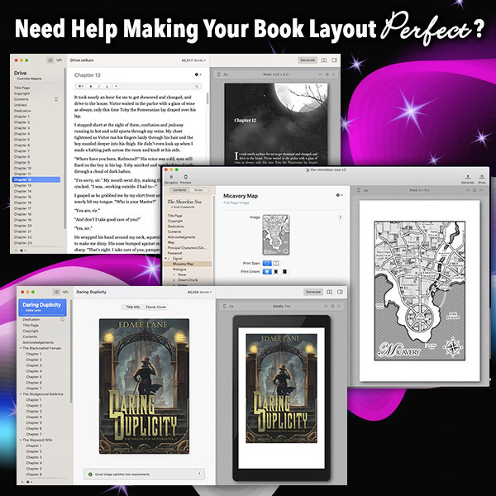The width and height of the screenshot is (496, 496).
Task: Click Generate button in Daring Duplicity window
Action: [313, 292]
